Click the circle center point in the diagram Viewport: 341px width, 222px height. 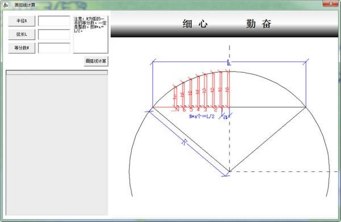click(x=230, y=171)
